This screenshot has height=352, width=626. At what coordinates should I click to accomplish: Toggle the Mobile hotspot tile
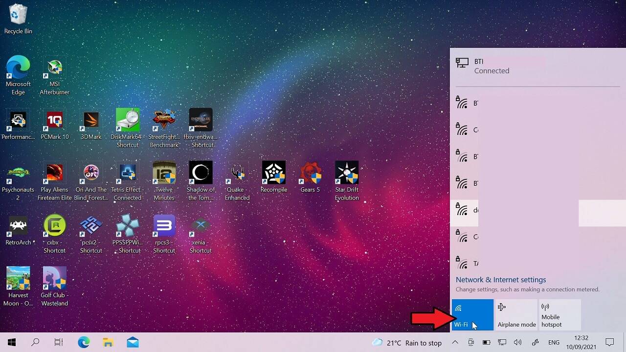point(560,315)
